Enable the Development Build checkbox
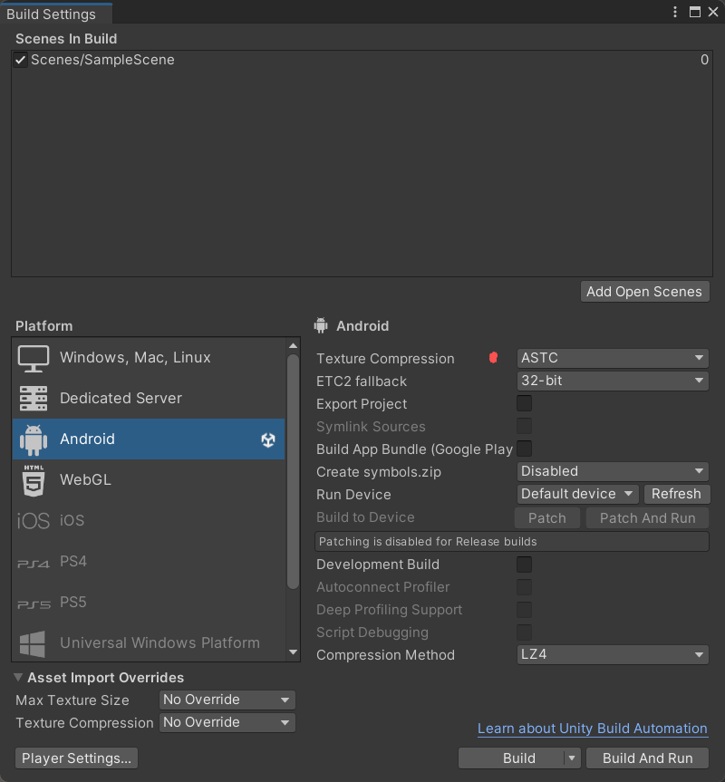 (x=524, y=564)
